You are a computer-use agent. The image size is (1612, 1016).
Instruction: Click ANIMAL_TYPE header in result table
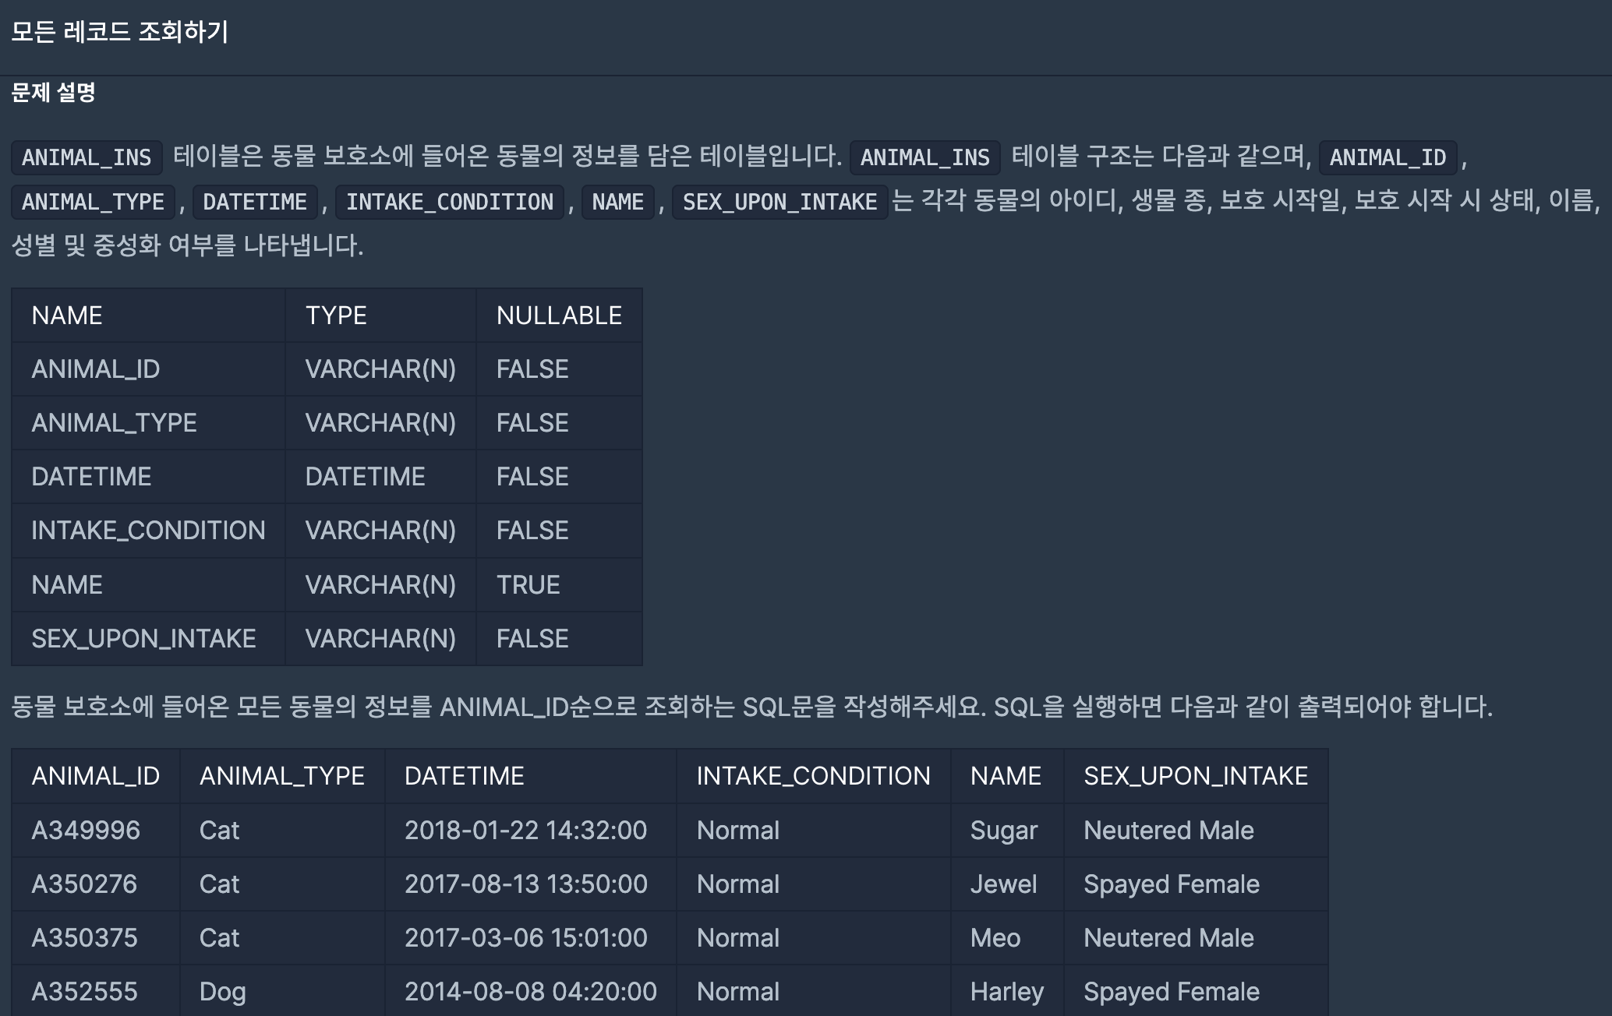click(x=281, y=776)
